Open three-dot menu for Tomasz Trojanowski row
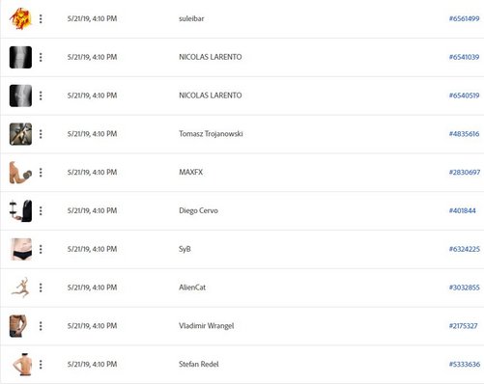Image resolution: width=484 pixels, height=384 pixels. (x=41, y=134)
